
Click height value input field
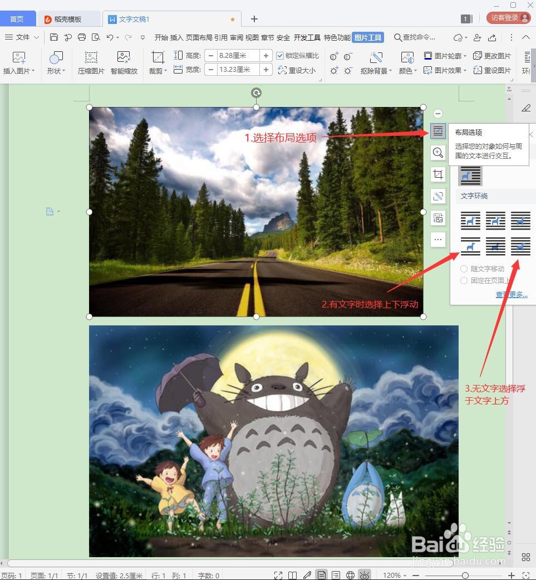(238, 56)
